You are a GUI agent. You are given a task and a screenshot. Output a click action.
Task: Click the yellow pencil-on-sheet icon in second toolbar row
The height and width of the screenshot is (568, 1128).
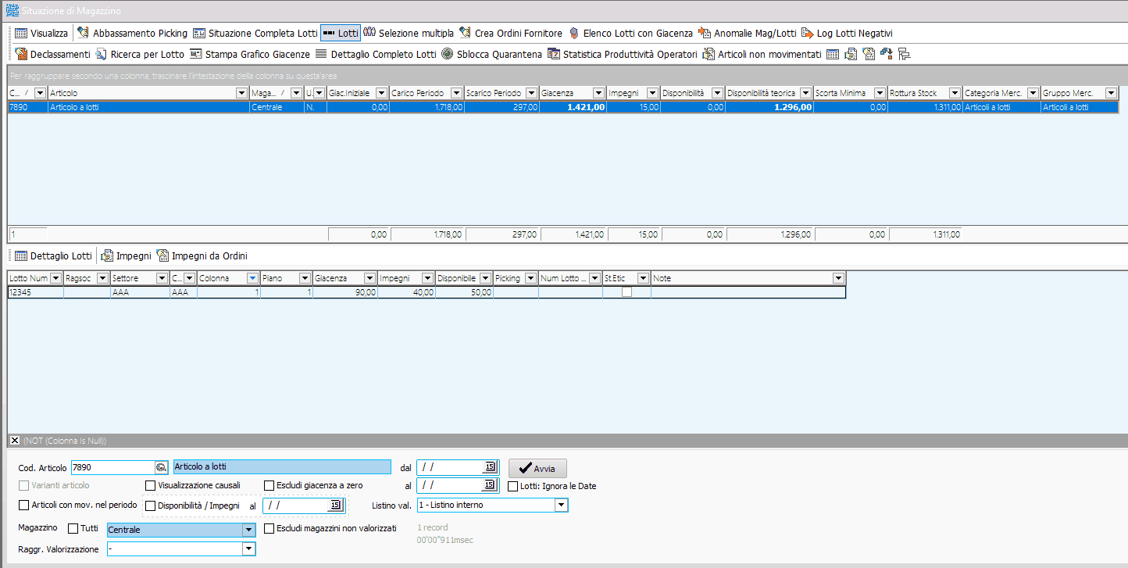[x=869, y=54]
